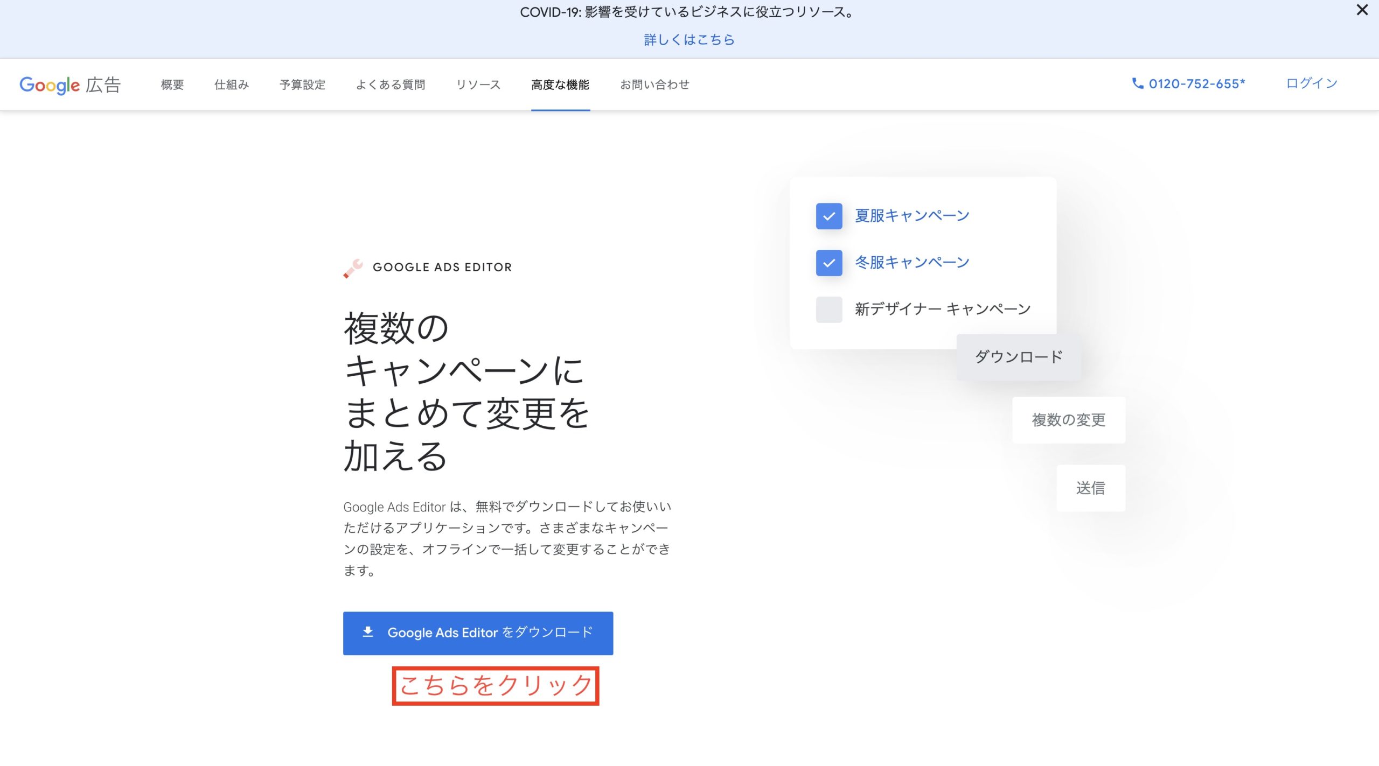
Task: Click the Google 広告 logo
Action: [69, 85]
